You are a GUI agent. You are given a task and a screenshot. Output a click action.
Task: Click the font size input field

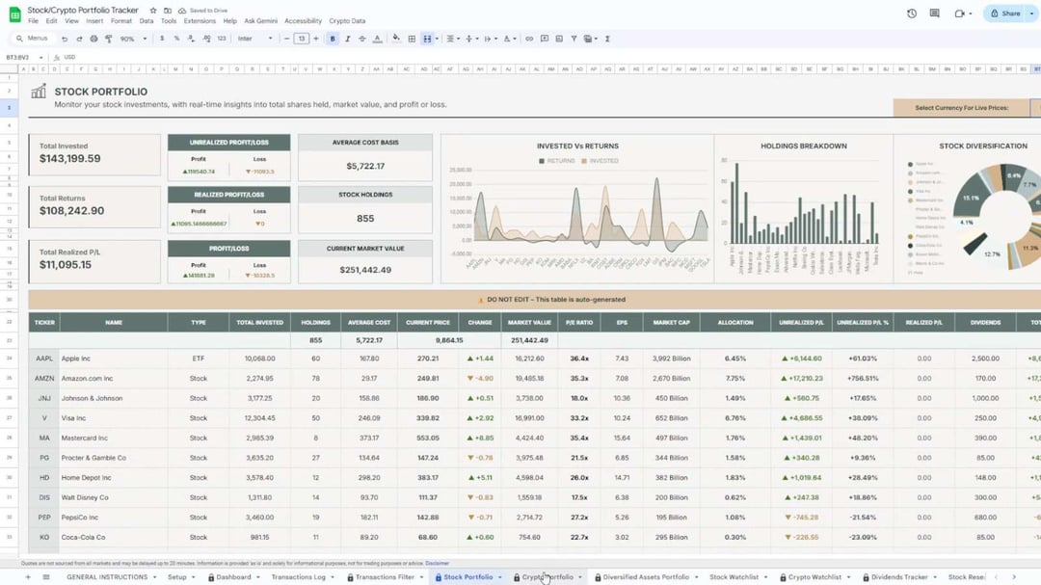[x=302, y=39]
